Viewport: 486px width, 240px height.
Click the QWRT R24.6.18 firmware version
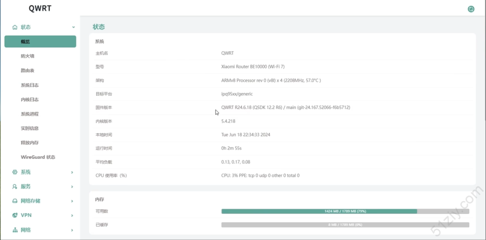pyautogui.click(x=286, y=108)
